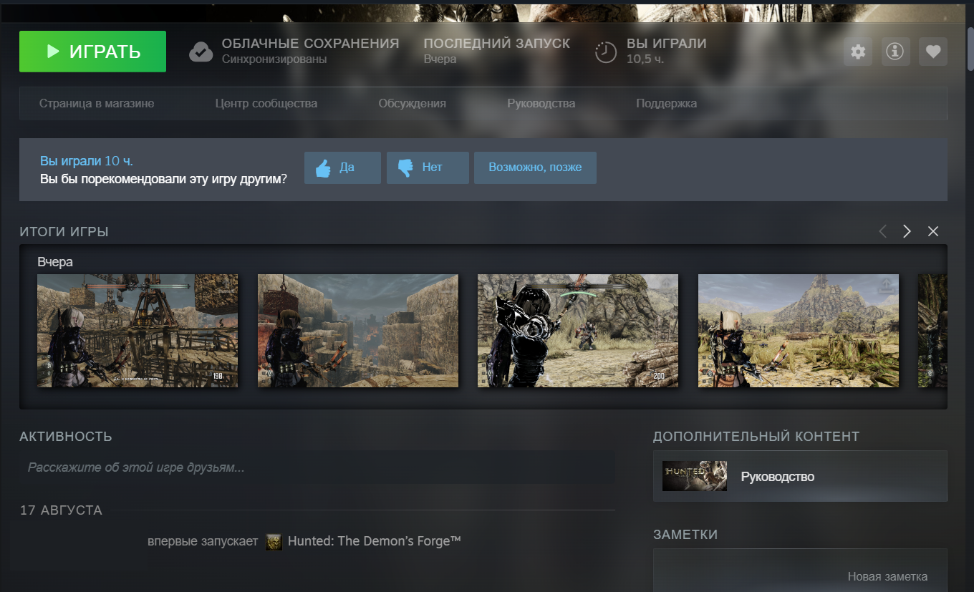Click the ВЫ ИГРАЛИ 10,5 ч. text
This screenshot has height=592, width=974.
[667, 51]
